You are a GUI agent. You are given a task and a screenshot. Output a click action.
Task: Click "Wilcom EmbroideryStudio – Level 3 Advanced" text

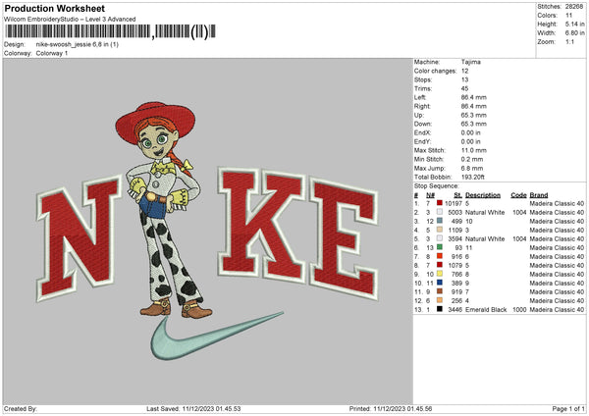70,20
